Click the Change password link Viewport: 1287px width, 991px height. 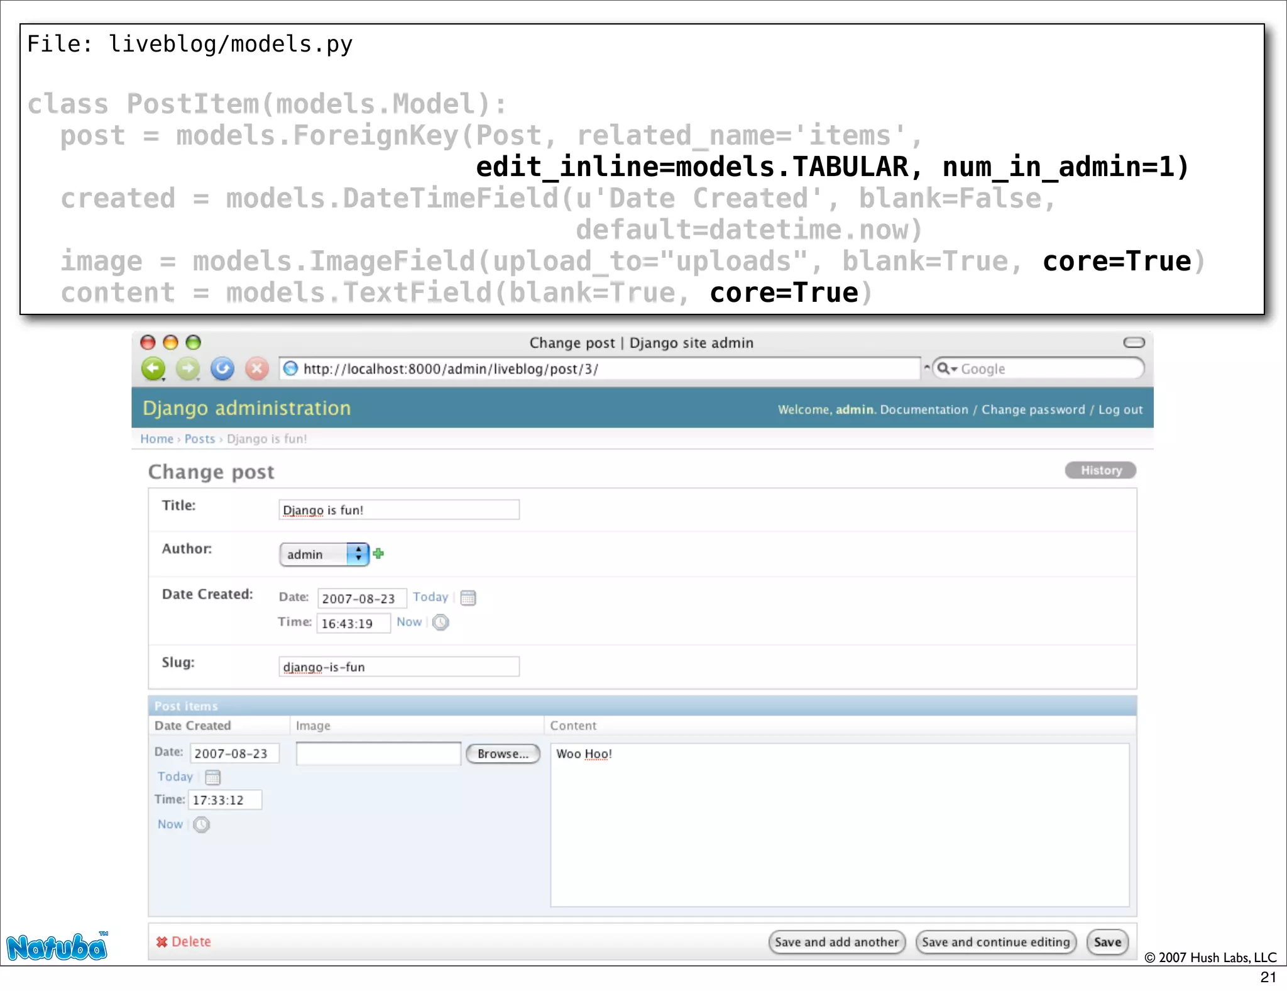1033,409
